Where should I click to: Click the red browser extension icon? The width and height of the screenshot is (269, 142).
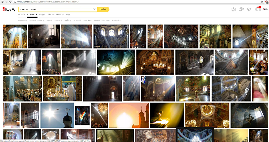266,2
